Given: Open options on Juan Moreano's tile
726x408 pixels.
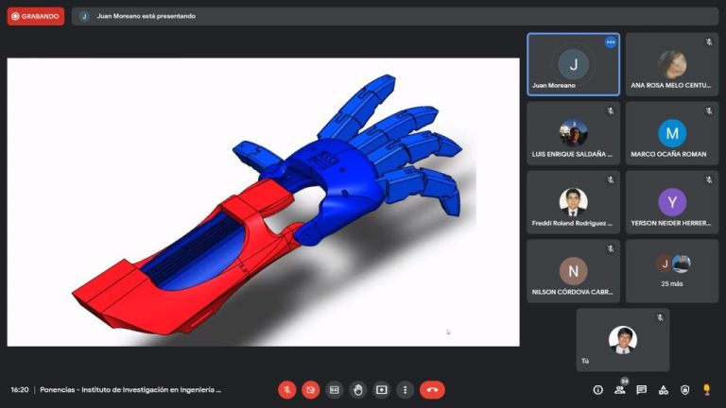Looking at the screenshot, I should (611, 42).
